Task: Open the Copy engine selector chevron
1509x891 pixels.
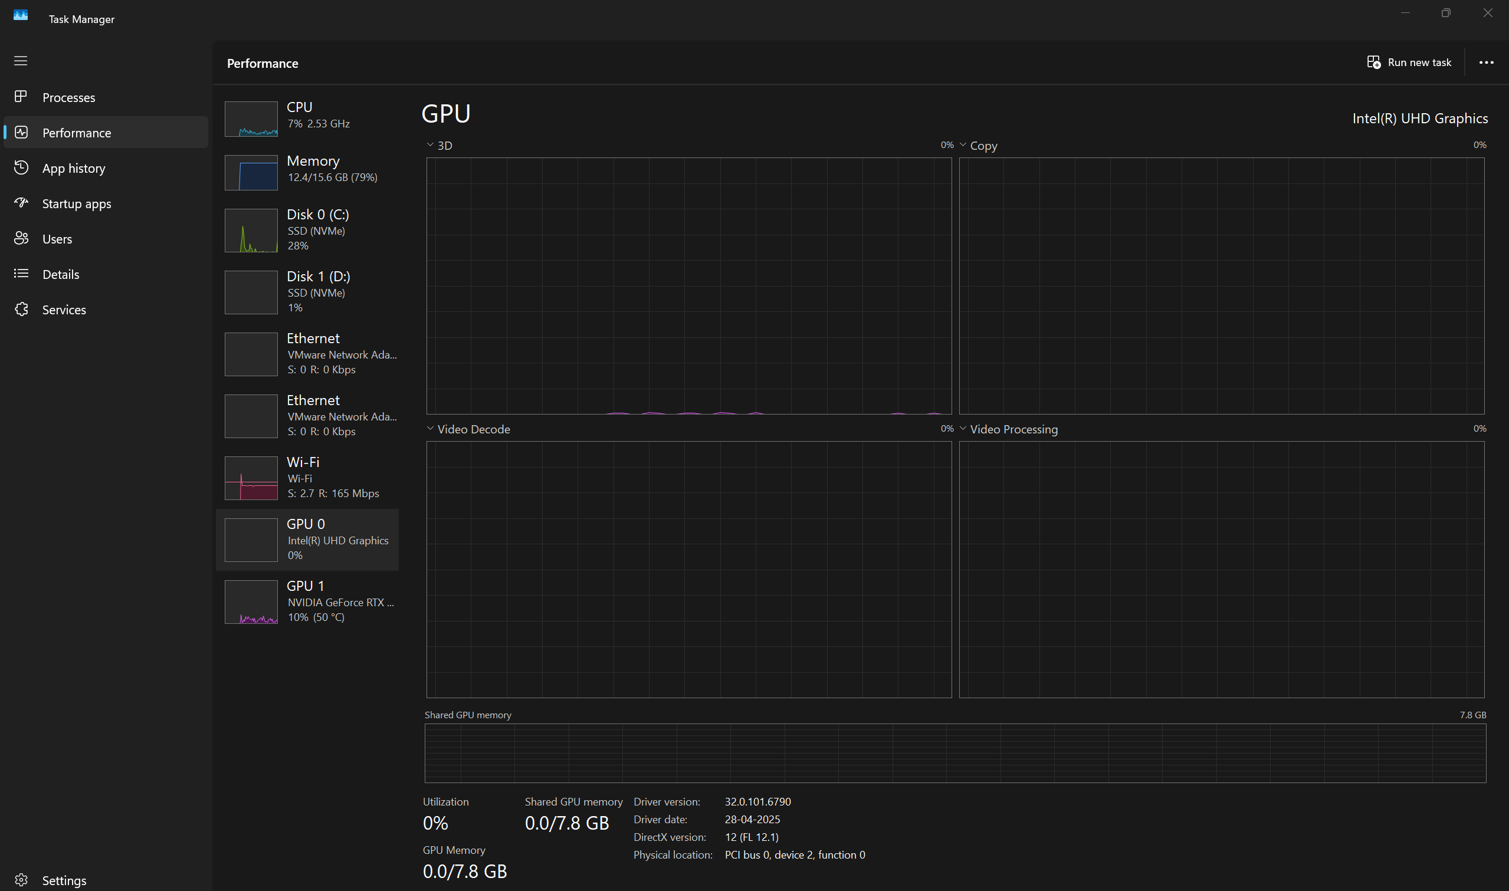Action: [x=963, y=144]
